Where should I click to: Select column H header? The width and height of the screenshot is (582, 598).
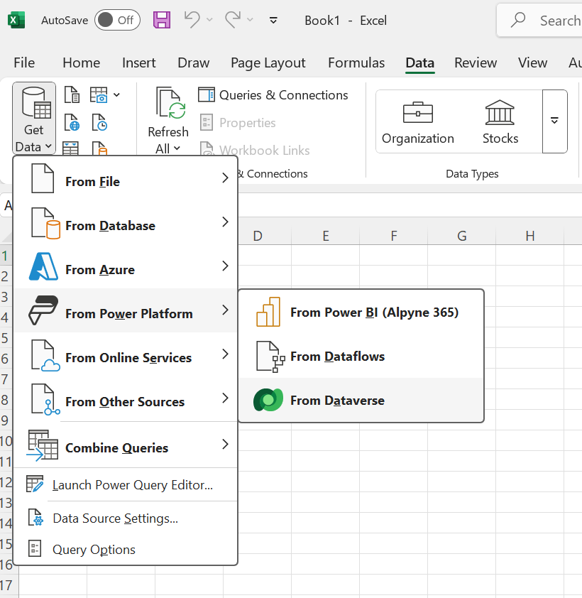pyautogui.click(x=529, y=236)
